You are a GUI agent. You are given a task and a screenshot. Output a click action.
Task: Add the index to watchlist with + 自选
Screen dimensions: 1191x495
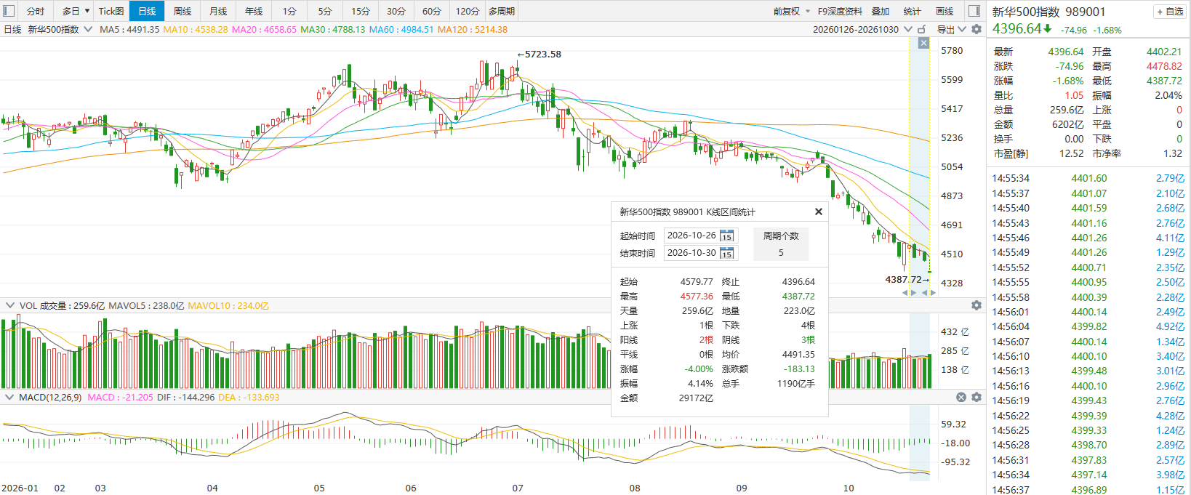(1170, 12)
